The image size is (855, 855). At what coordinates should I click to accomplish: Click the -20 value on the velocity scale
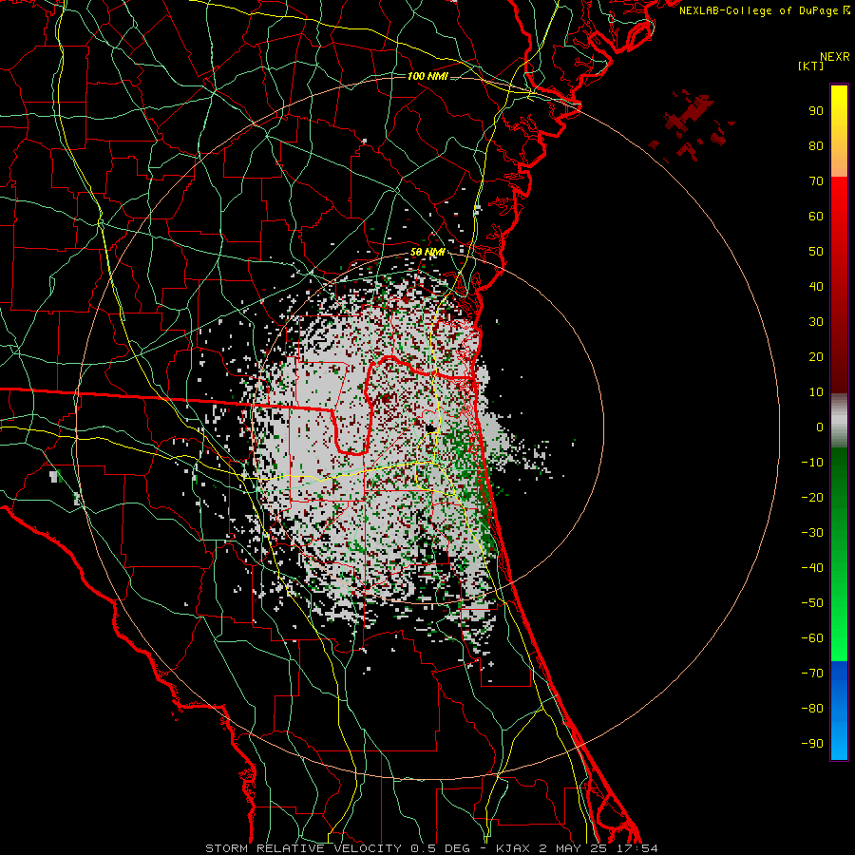coord(812,498)
